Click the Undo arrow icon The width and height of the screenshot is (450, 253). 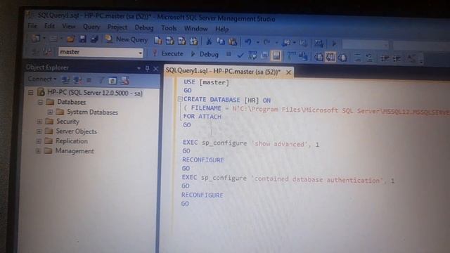coord(248,42)
